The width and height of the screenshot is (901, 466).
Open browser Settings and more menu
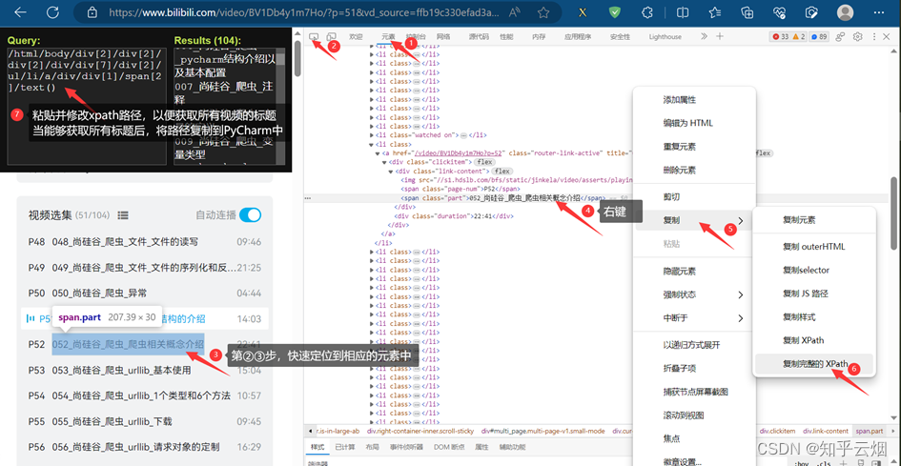tap(878, 12)
